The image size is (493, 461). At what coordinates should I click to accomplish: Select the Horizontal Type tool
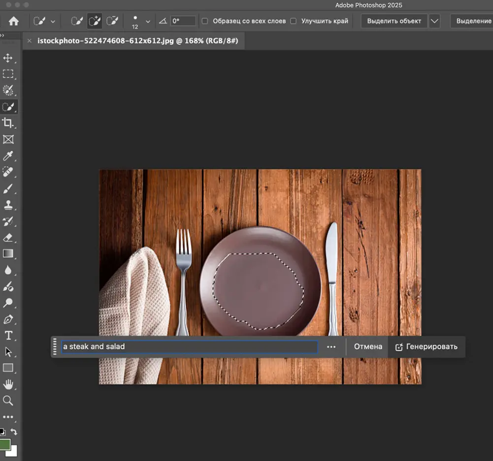point(8,336)
